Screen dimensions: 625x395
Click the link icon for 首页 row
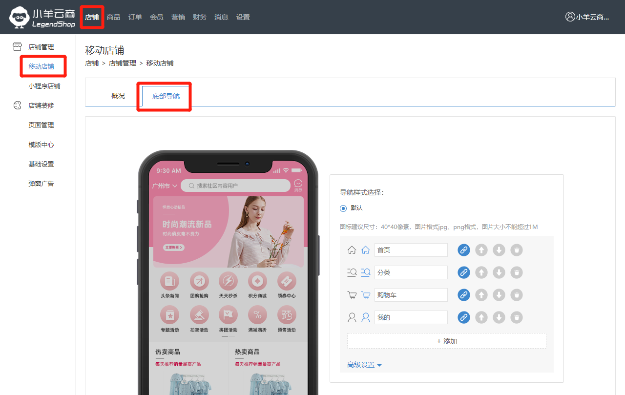click(x=463, y=250)
